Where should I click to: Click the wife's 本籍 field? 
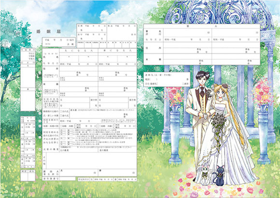(x=117, y=87)
